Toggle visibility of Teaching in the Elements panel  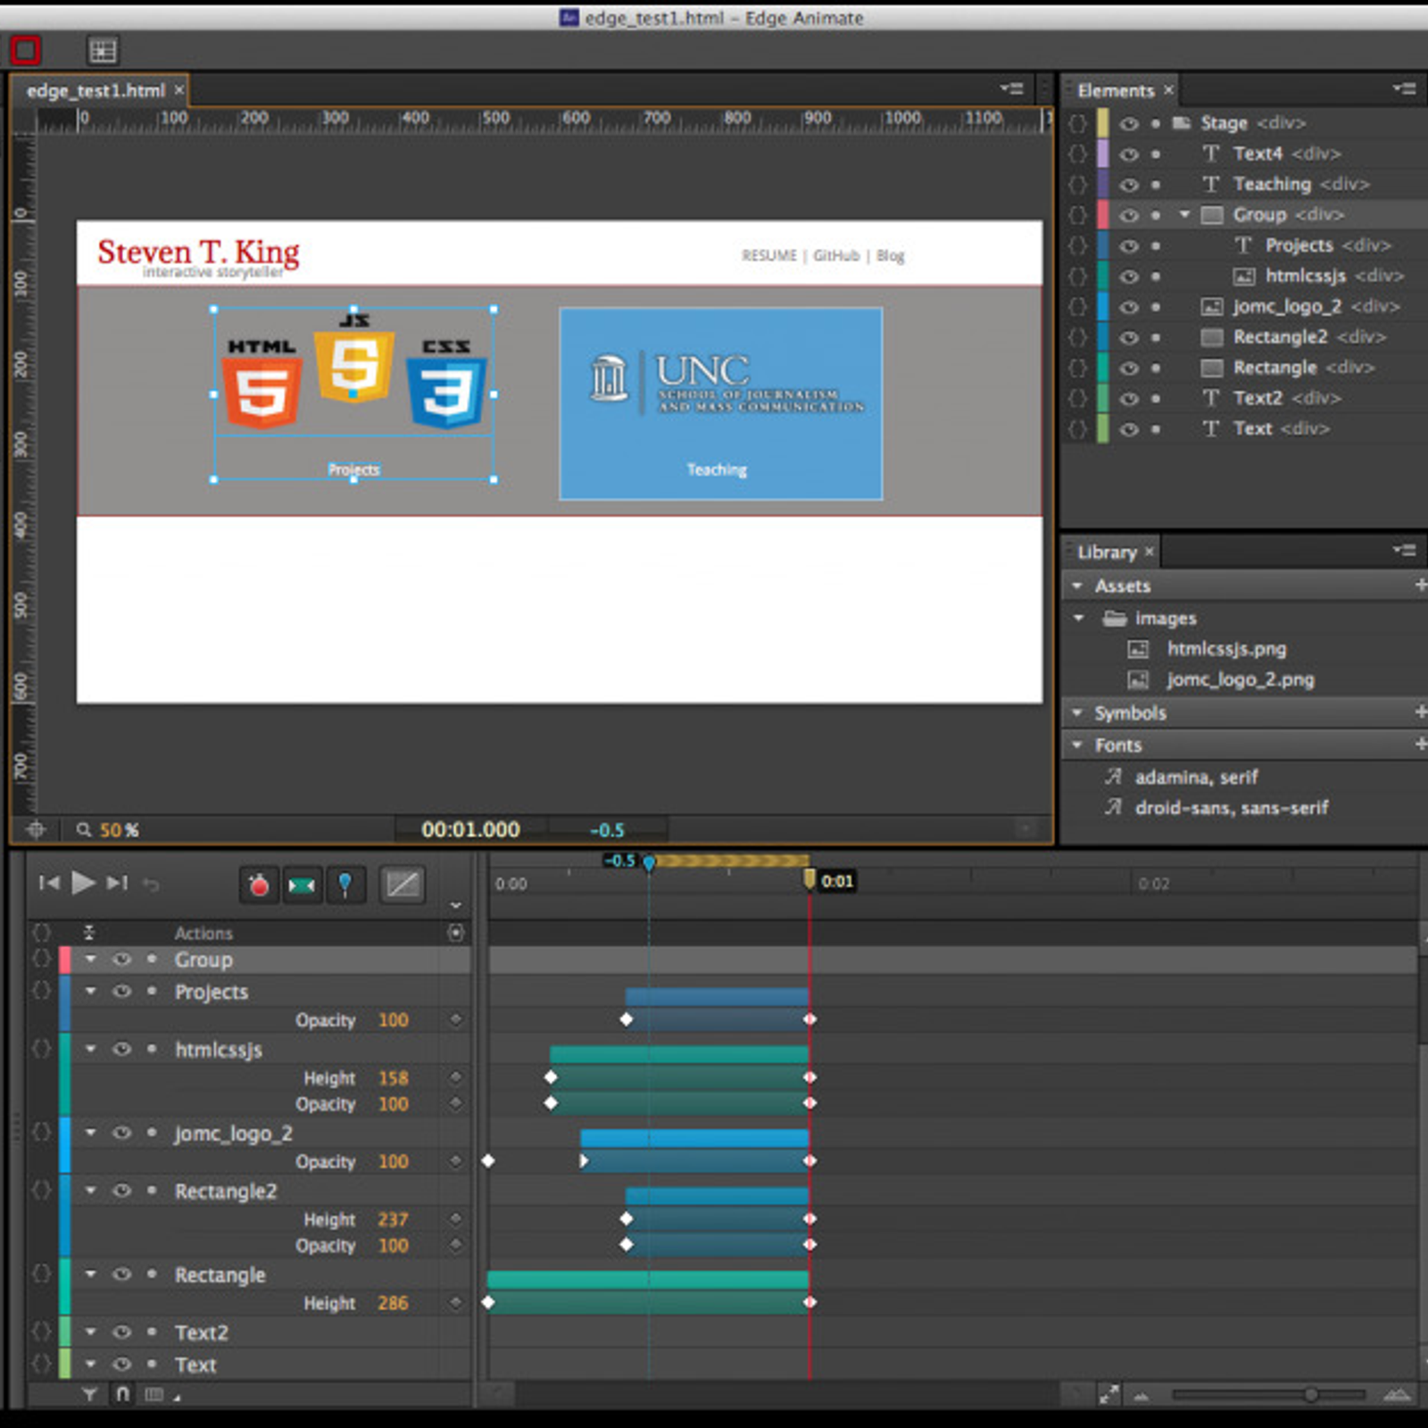[x=1129, y=184]
